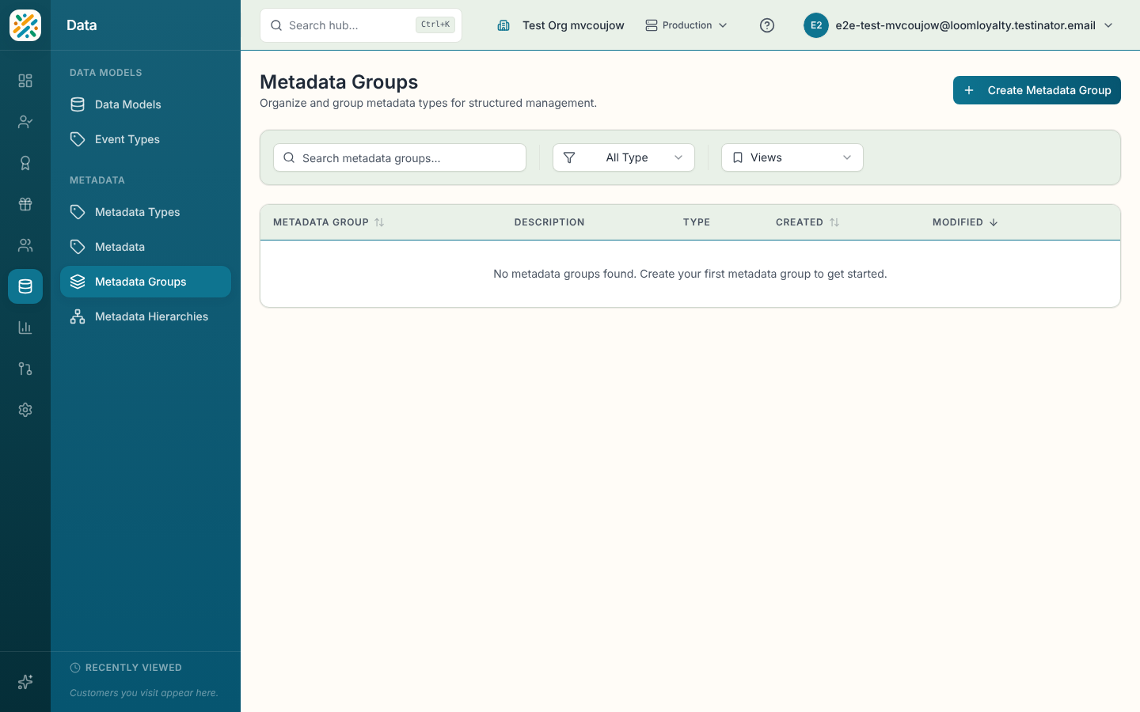Click the 'No metadata groups found' message
The width and height of the screenshot is (1140, 712).
coord(690,274)
